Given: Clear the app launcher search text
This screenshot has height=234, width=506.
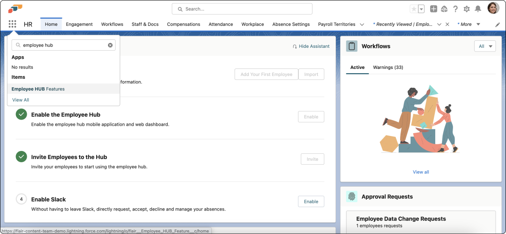Looking at the screenshot, I should pos(110,45).
